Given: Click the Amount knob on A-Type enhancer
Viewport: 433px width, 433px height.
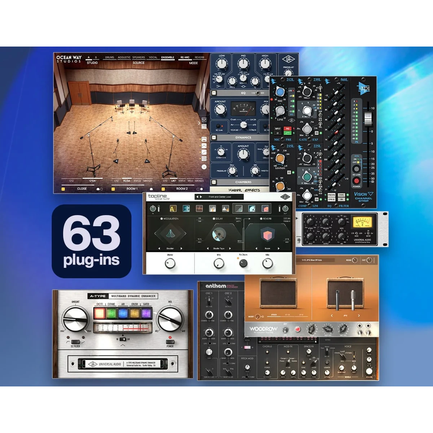Looking at the screenshot, I should pos(75,319).
